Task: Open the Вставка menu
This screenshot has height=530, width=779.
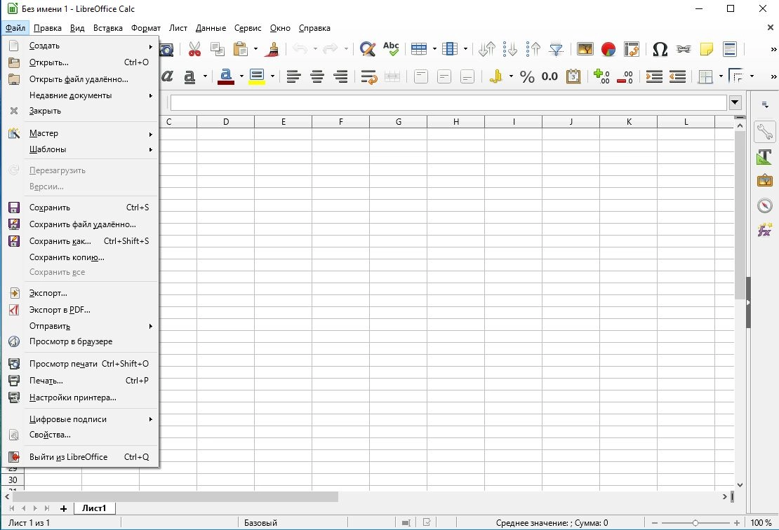Action: [x=108, y=28]
